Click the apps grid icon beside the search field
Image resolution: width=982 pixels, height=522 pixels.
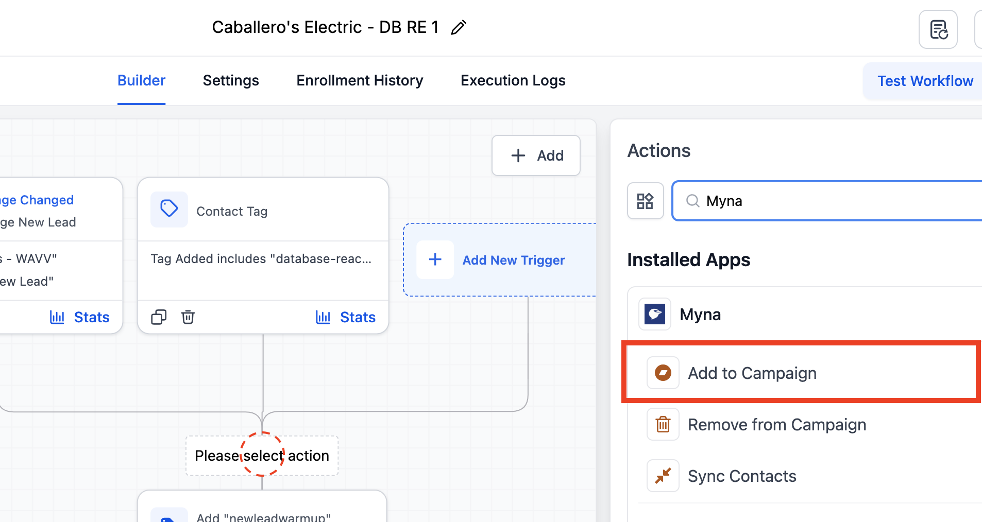coord(645,201)
